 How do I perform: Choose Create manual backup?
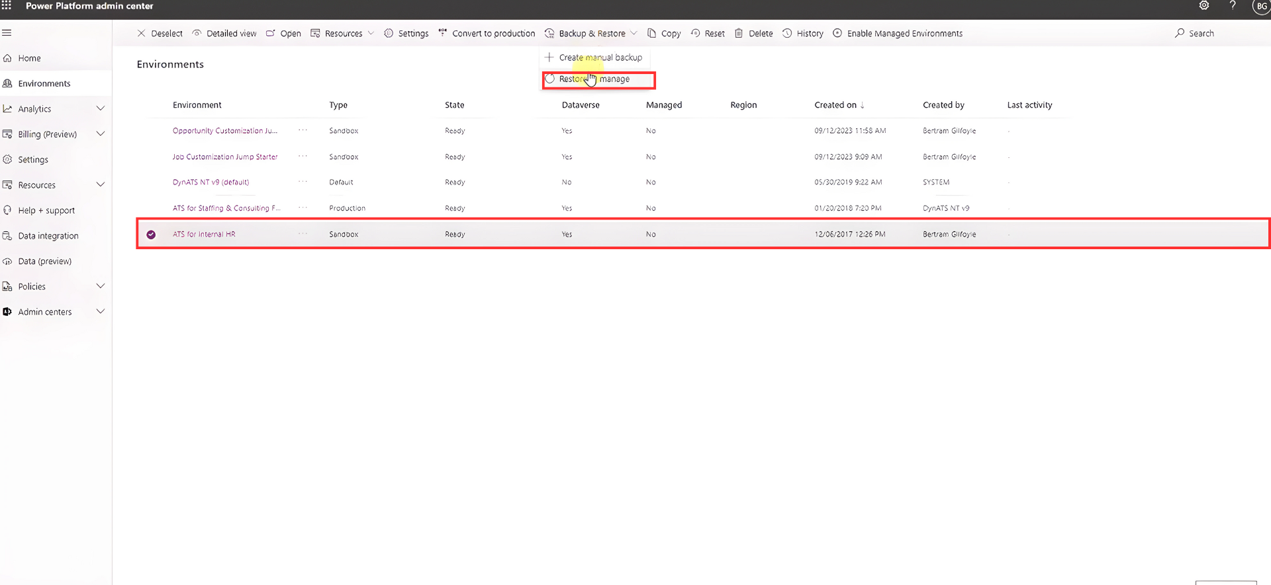pos(594,58)
